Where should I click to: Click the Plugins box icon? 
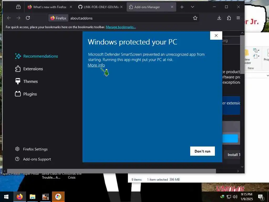(18, 94)
